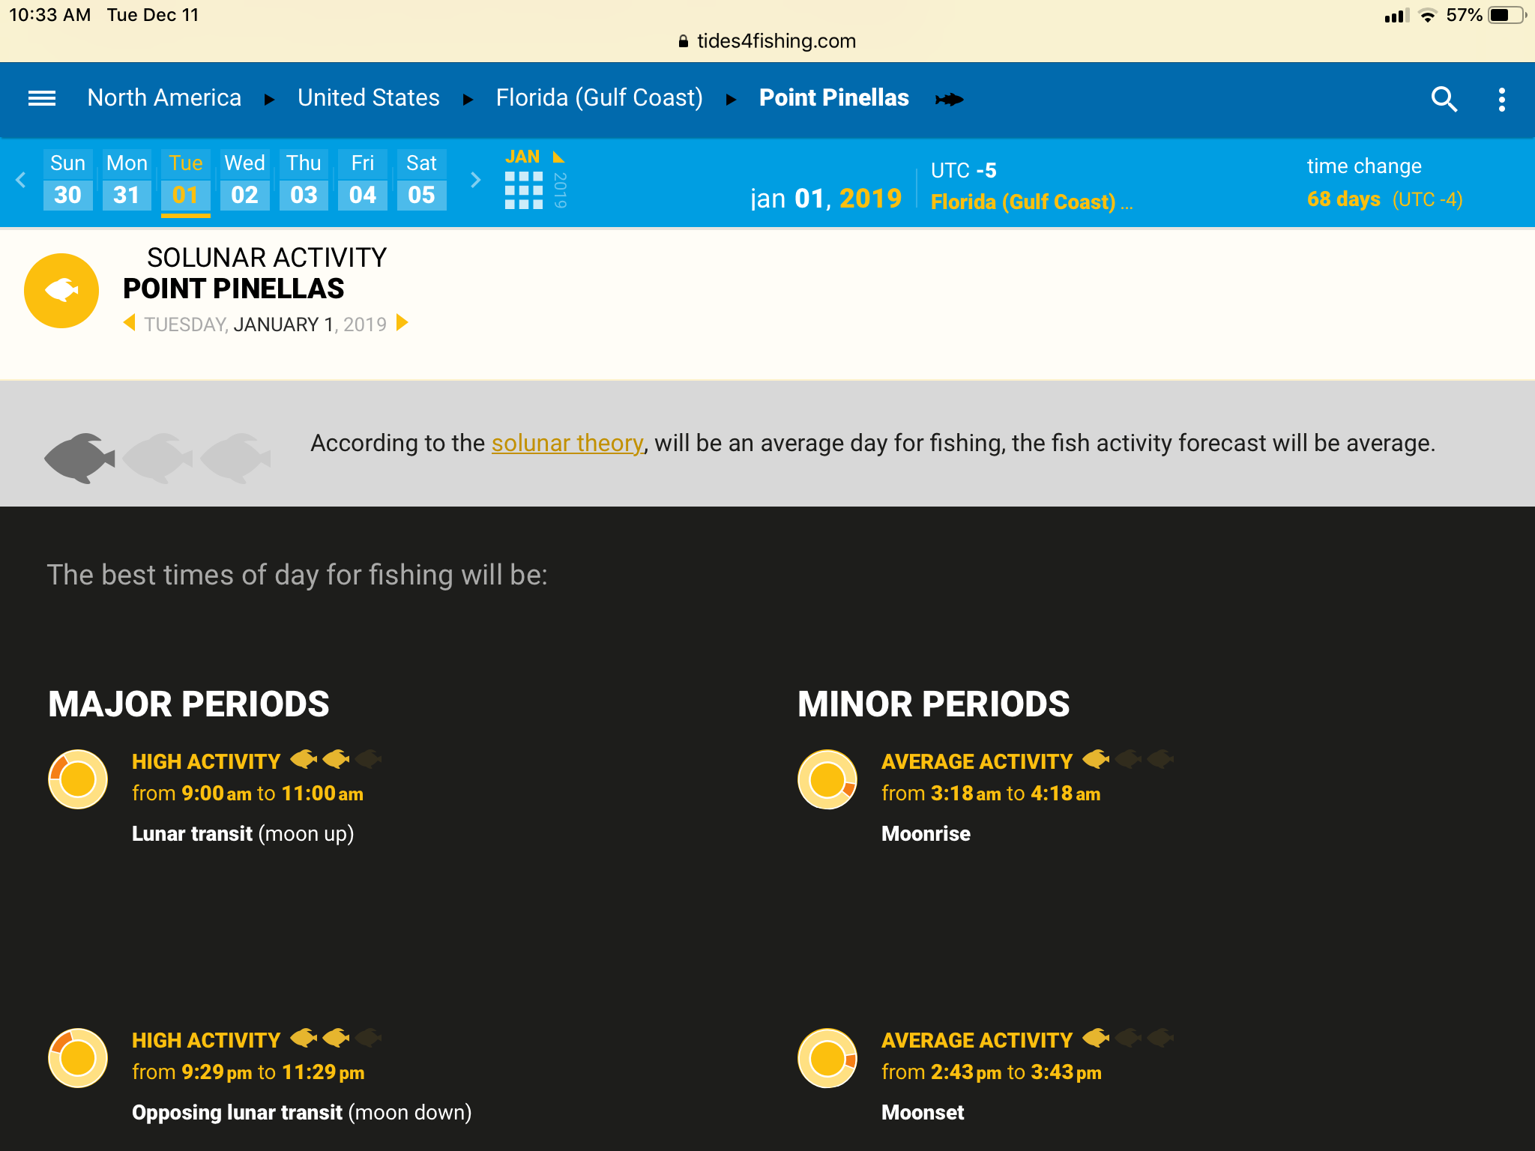
Task: Go to next day using yellow right arrow
Action: [402, 323]
